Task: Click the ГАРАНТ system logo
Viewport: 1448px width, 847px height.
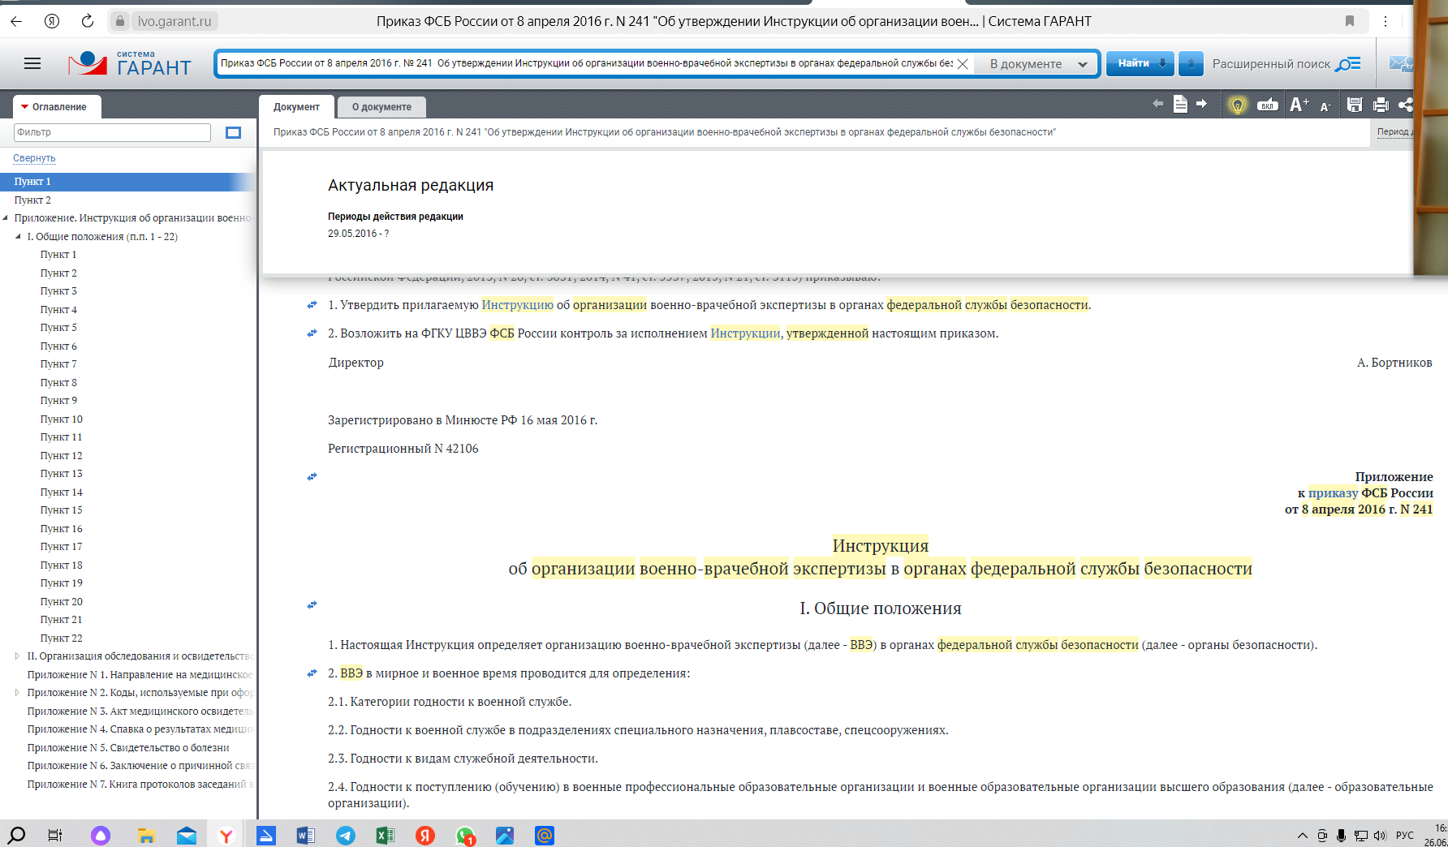Action: click(x=130, y=63)
